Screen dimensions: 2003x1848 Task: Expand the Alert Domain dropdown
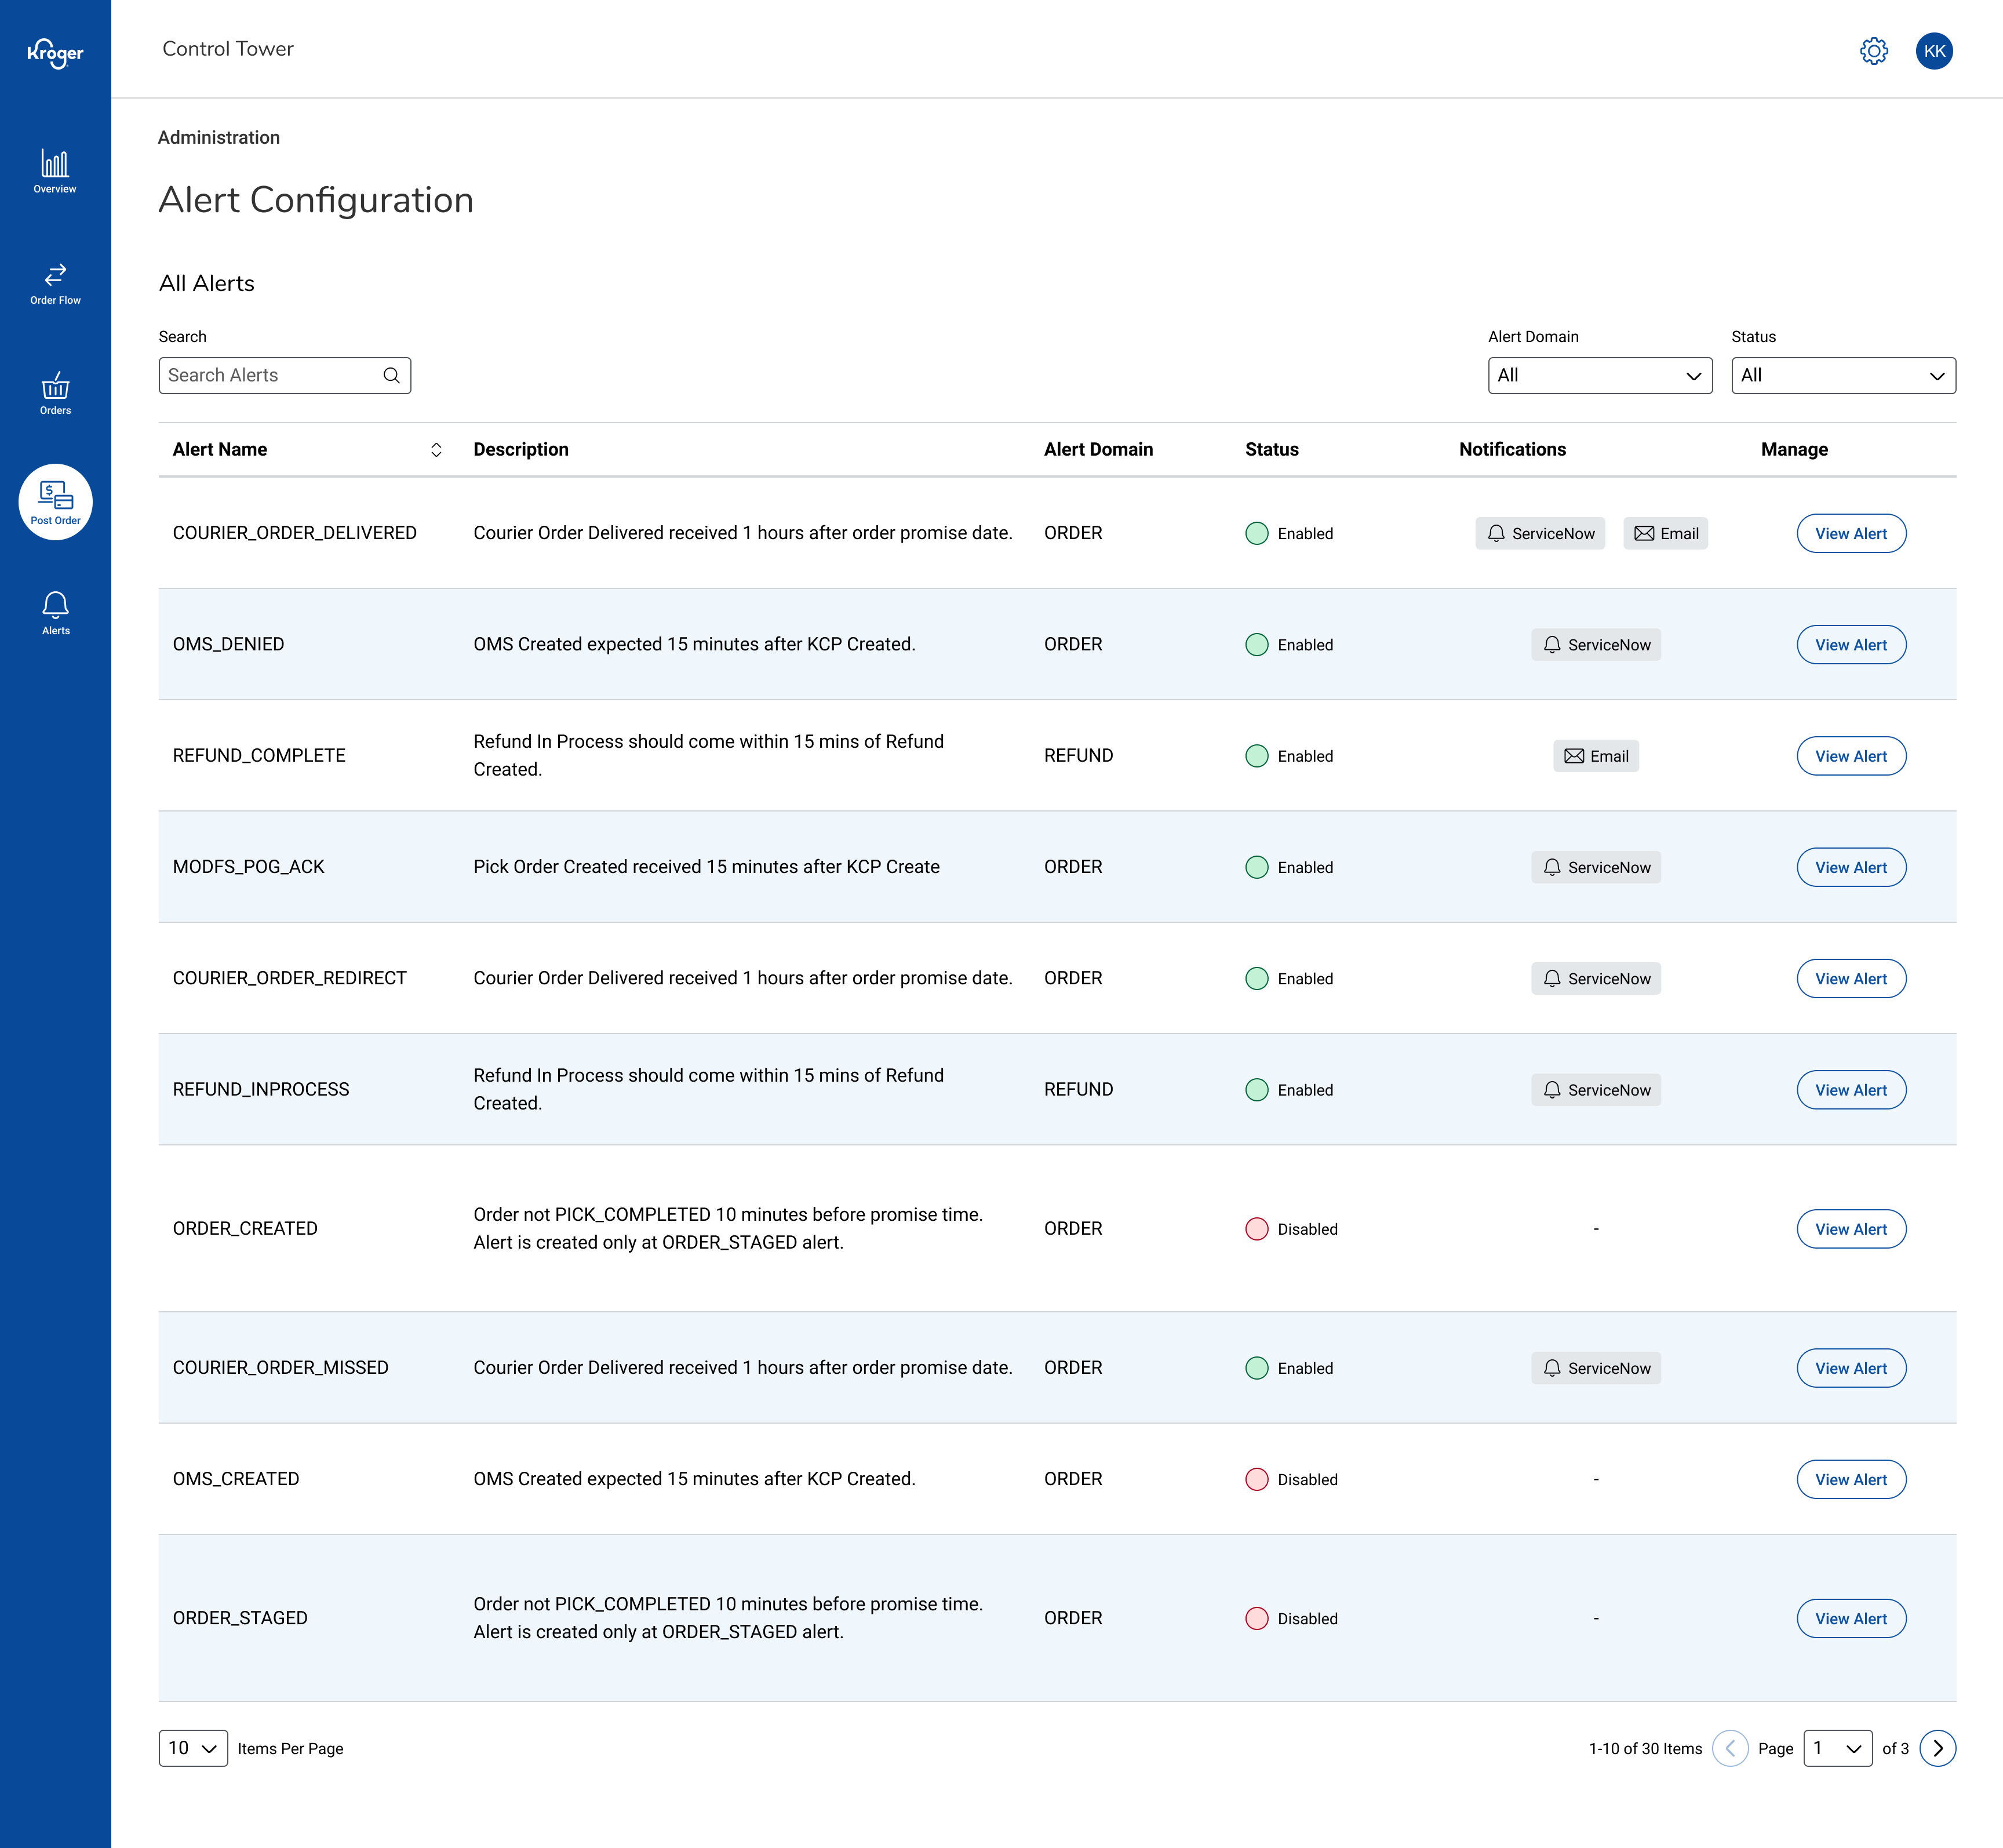(1599, 375)
